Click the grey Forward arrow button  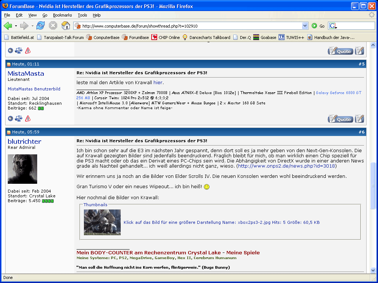24,26
